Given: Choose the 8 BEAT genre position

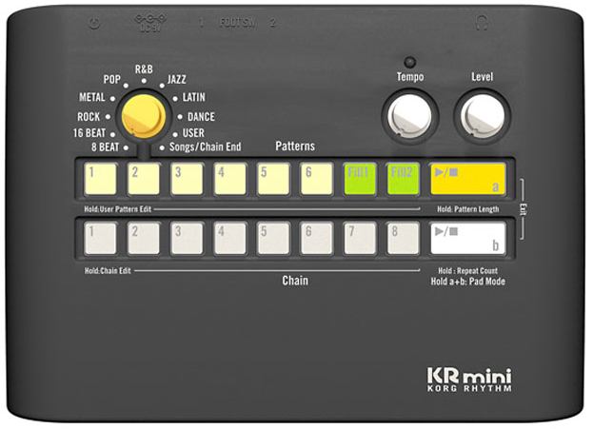Looking at the screenshot, I should point(105,147).
